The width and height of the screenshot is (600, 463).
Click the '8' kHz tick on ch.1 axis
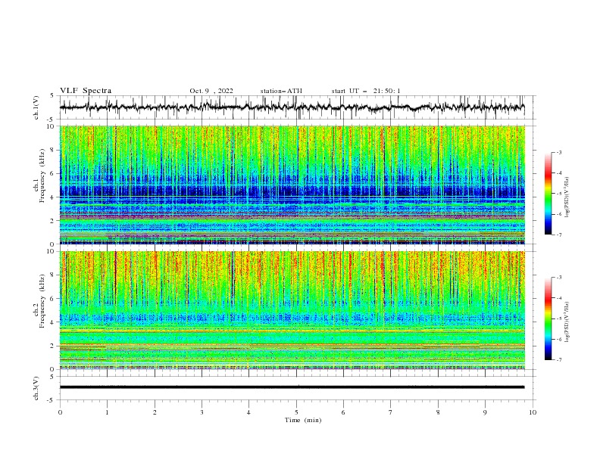point(54,150)
